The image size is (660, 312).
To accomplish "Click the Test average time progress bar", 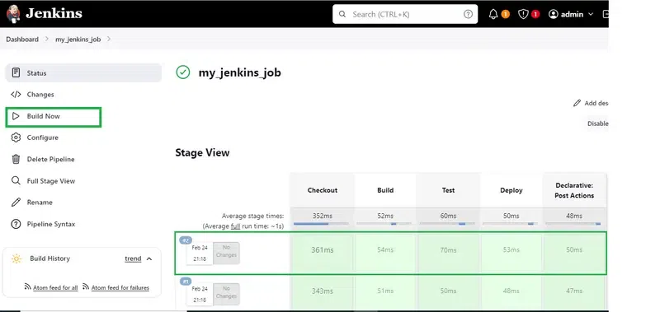I will [x=447, y=224].
